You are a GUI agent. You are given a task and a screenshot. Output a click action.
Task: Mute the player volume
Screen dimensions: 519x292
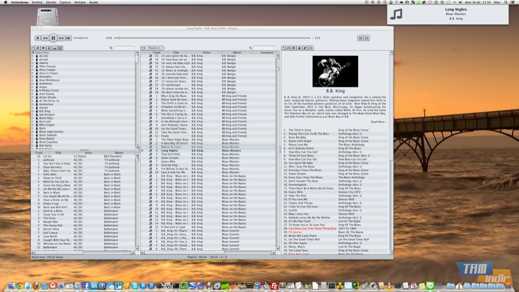click(x=69, y=38)
